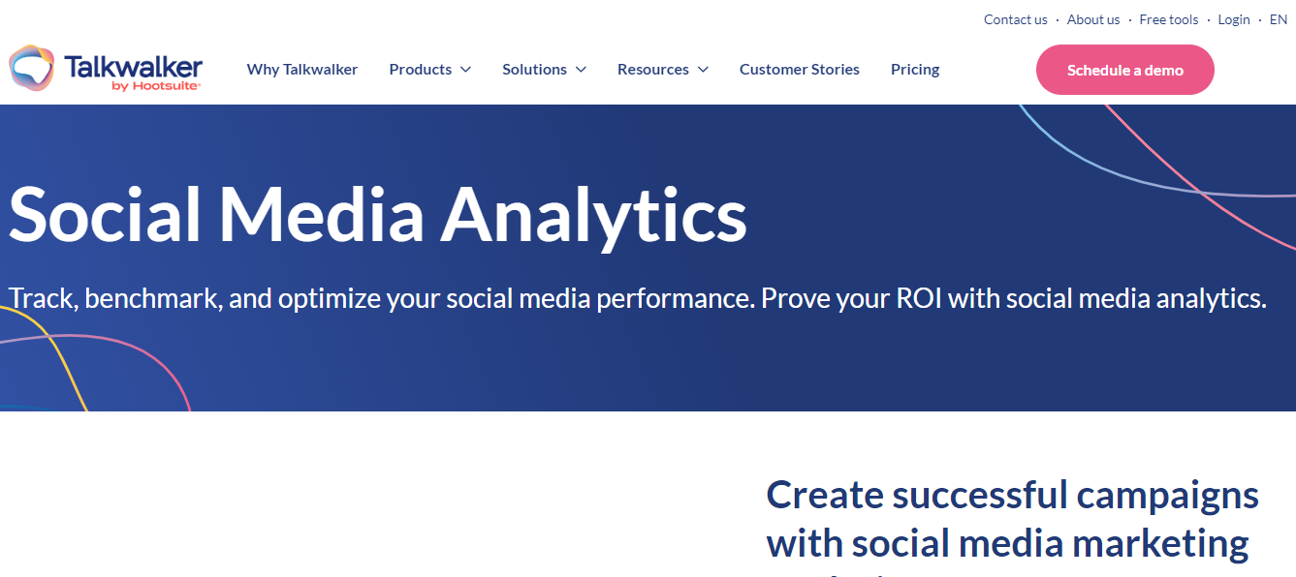
Task: Click the chevron next to Products
Action: coord(465,70)
